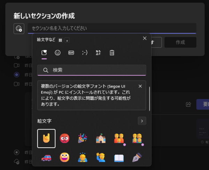This screenshot has width=209, height=170.
Task: Open the recently used emoji tab
Action: (44, 53)
